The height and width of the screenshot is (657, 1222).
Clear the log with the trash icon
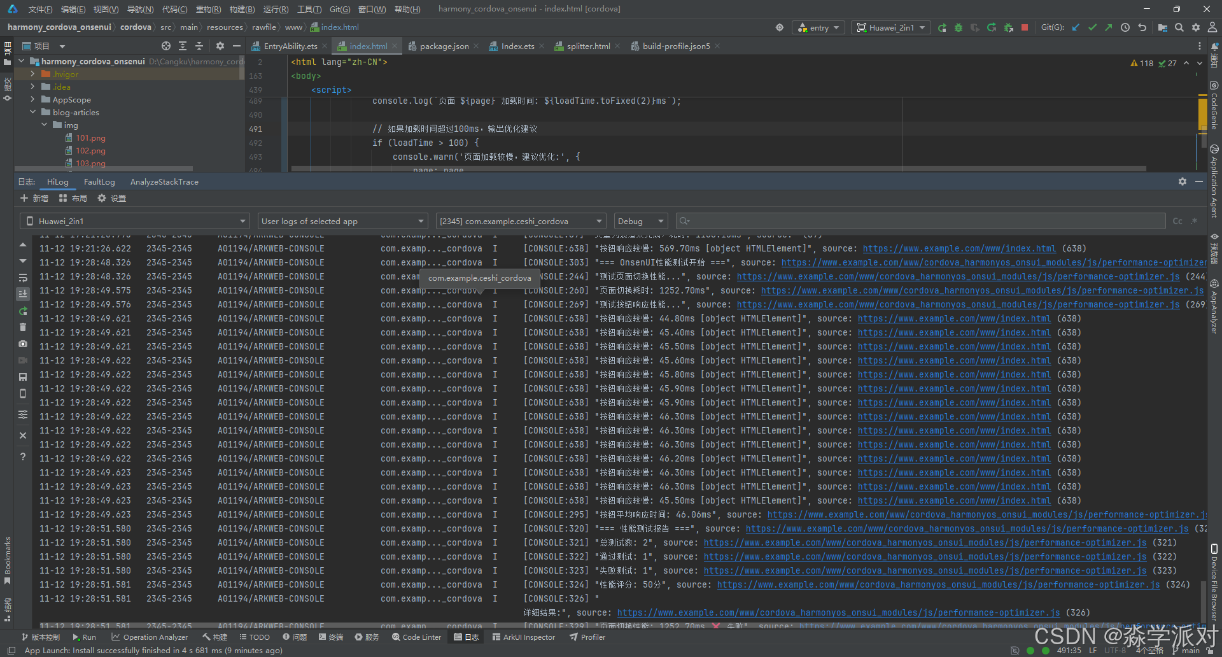click(x=23, y=327)
